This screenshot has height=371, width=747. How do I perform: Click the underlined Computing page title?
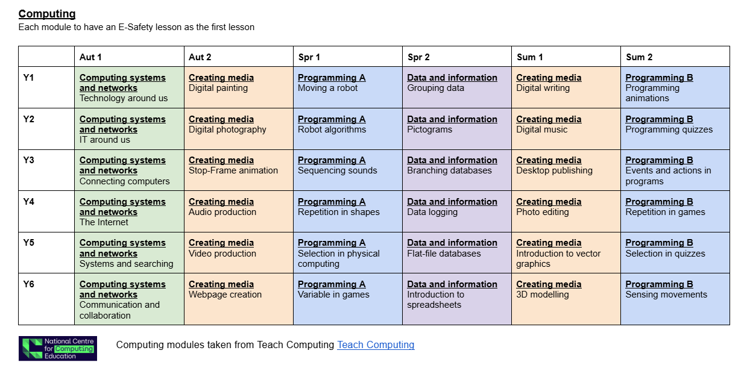point(47,14)
